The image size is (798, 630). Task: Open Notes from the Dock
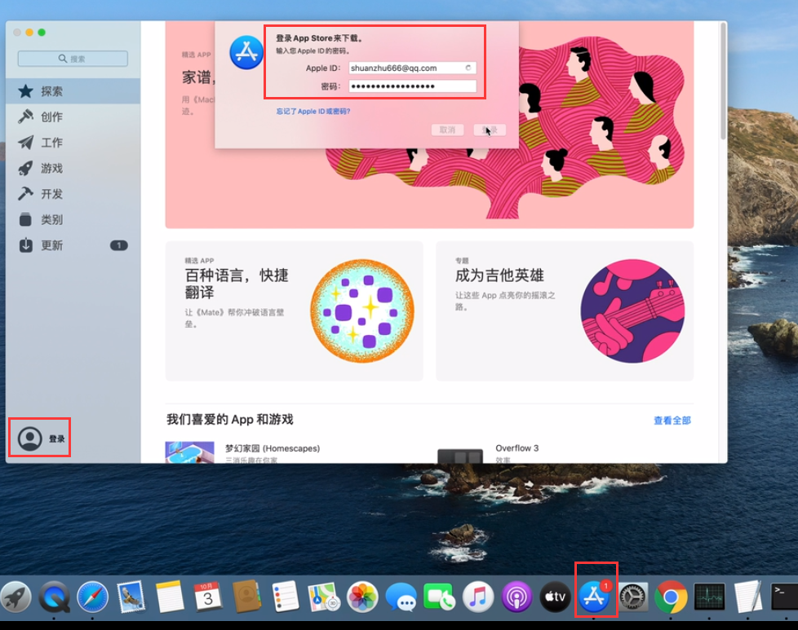tap(170, 597)
